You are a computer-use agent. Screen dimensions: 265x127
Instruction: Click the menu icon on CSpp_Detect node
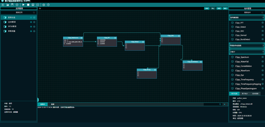(x=143, y=41)
